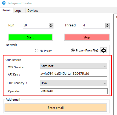Expand the OTP Service dropdown showing 5sim.net
The height and width of the screenshot is (115, 117).
[74, 66]
